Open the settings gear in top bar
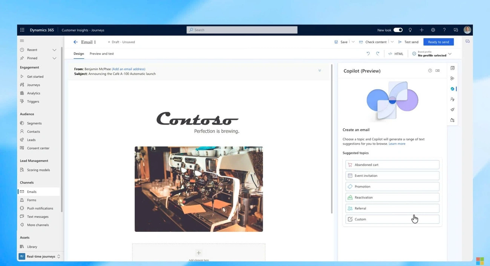Screen dimensions: 490x266 (x=433, y=30)
